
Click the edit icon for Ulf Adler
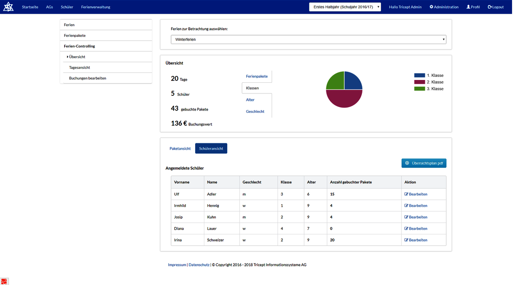pyautogui.click(x=406, y=194)
